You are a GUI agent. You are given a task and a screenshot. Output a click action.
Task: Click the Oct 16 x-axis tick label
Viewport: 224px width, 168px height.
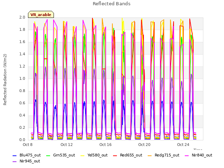point(105,145)
